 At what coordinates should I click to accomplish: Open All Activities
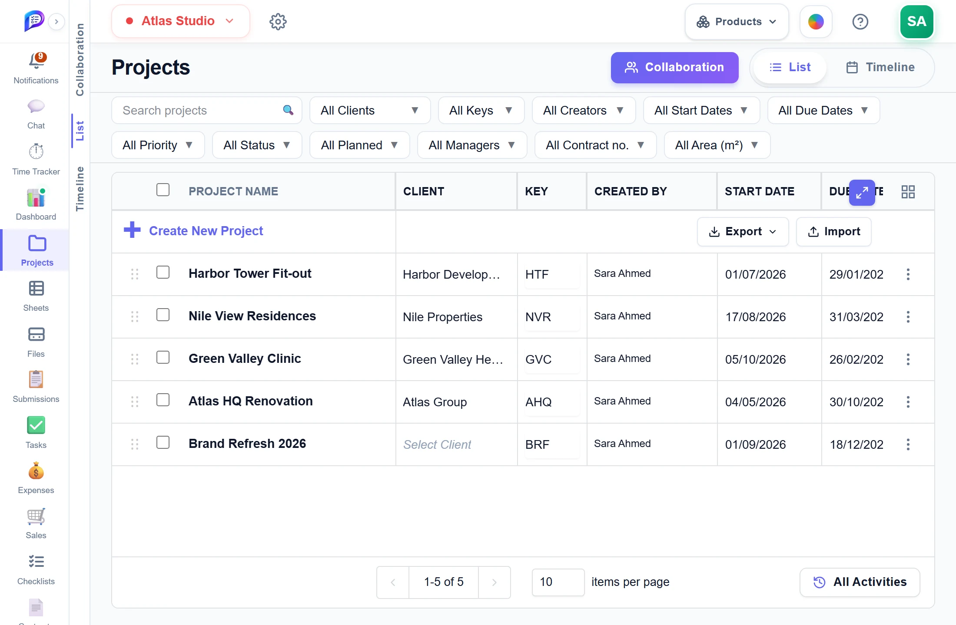tap(860, 582)
